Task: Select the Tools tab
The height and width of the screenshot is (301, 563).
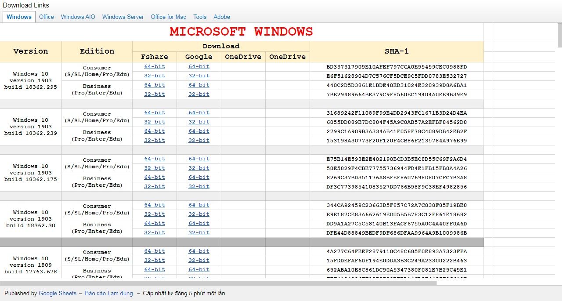Action: coord(200,17)
